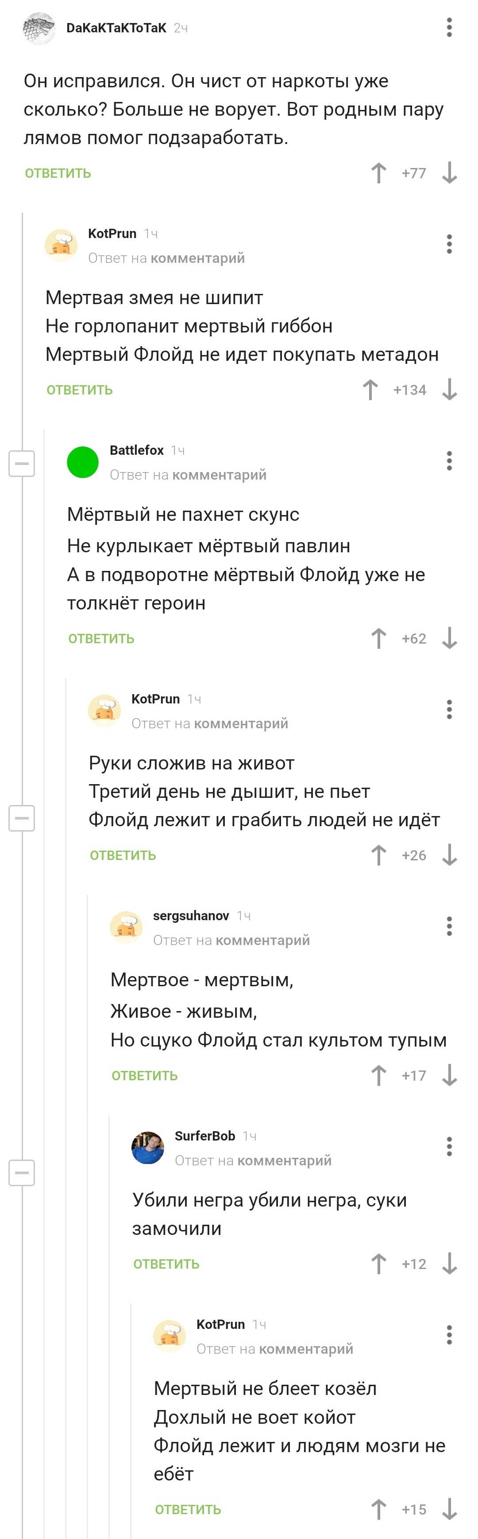Downvote KotPrun's last comment rated +15

[449, 1510]
